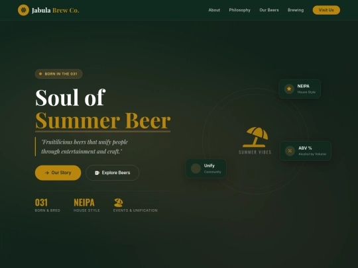Click the dot in the Born in the 031 badge
Image resolution: width=358 pixels, height=268 pixels.
(40, 74)
